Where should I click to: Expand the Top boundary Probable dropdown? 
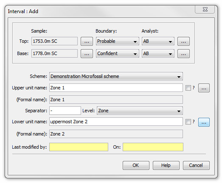pos(118,41)
